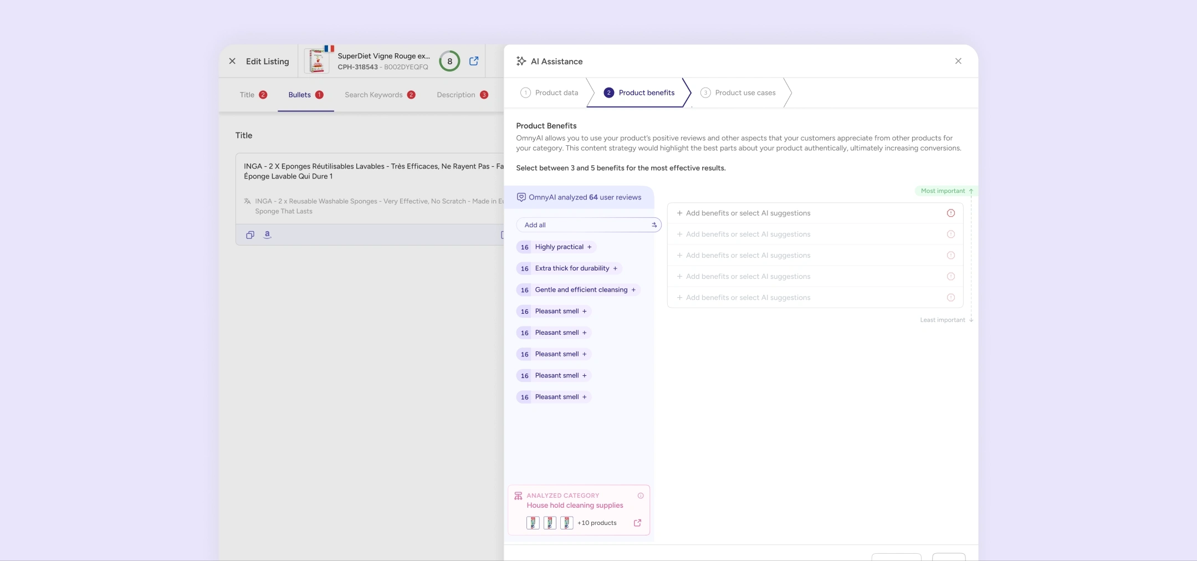Viewport: 1197px width, 561px height.
Task: Open analyzed category products in new window
Action: point(638,523)
